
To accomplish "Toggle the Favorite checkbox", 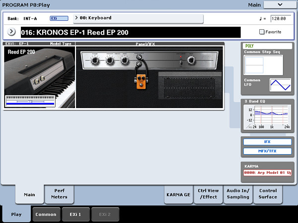I will (x=262, y=32).
